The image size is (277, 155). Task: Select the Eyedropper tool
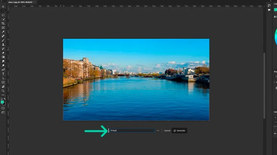3,32
